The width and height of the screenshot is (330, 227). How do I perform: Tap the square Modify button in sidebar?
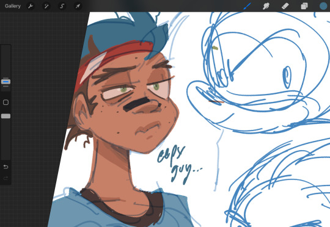coord(5,103)
